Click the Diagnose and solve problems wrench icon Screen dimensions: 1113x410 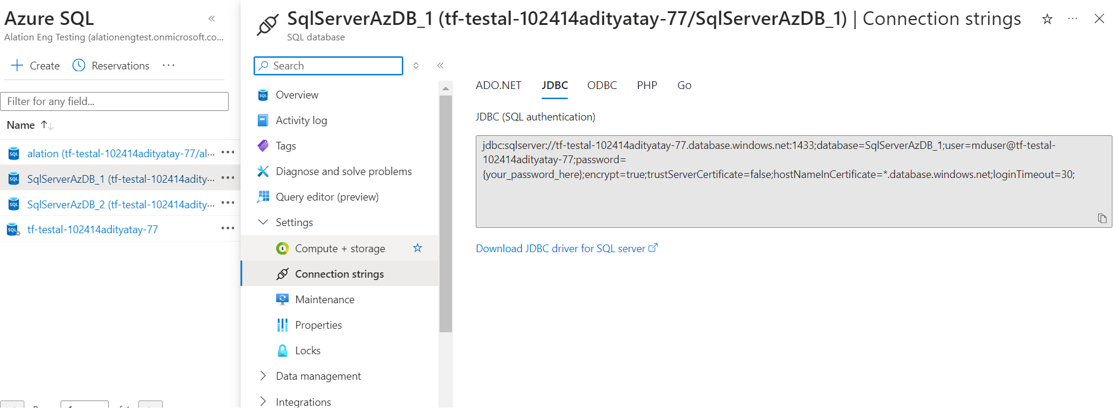pos(263,171)
